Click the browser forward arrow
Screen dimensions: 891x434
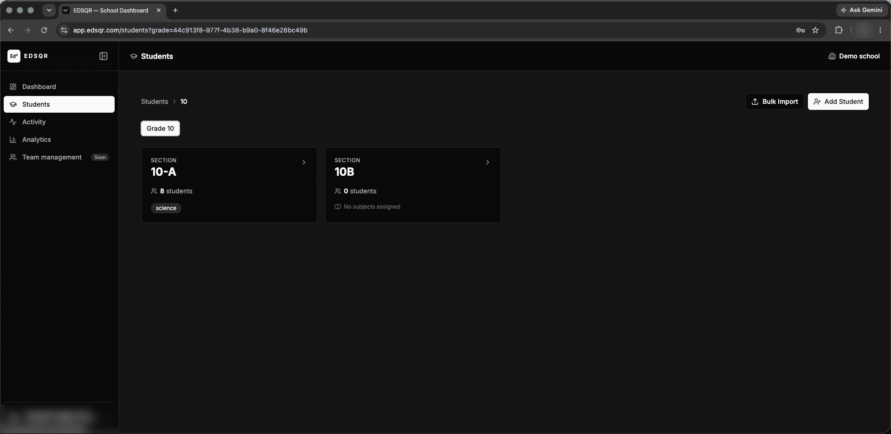pyautogui.click(x=27, y=30)
